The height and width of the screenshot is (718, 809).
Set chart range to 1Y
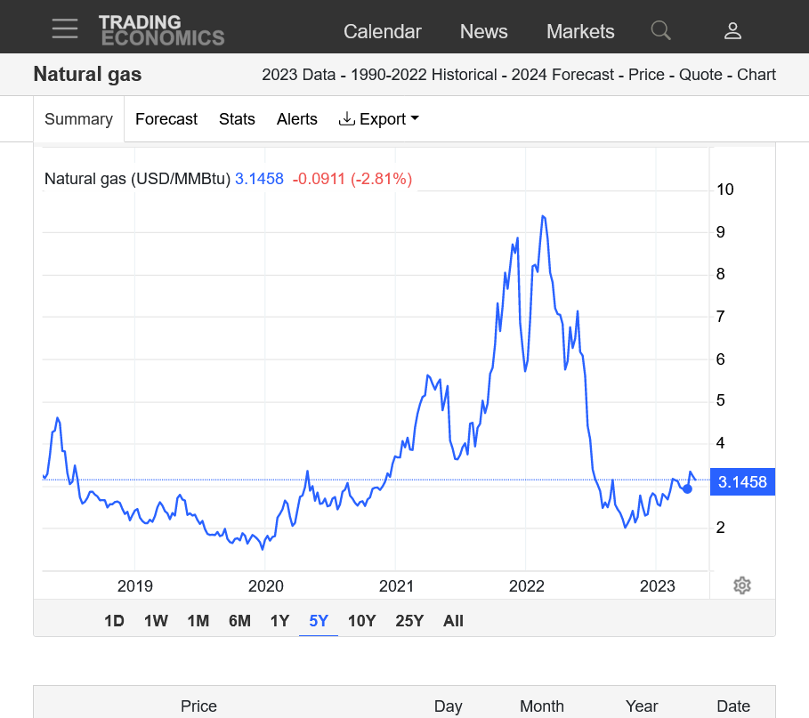pyautogui.click(x=279, y=621)
